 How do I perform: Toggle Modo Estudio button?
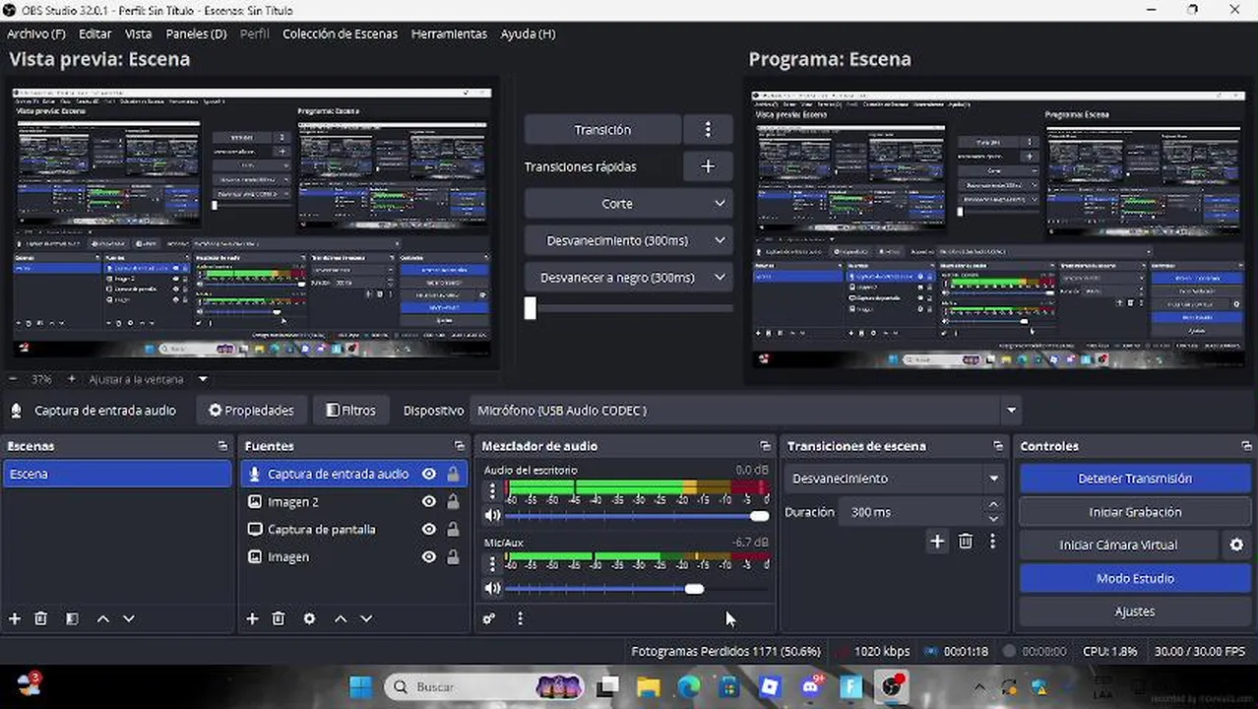[x=1135, y=578]
